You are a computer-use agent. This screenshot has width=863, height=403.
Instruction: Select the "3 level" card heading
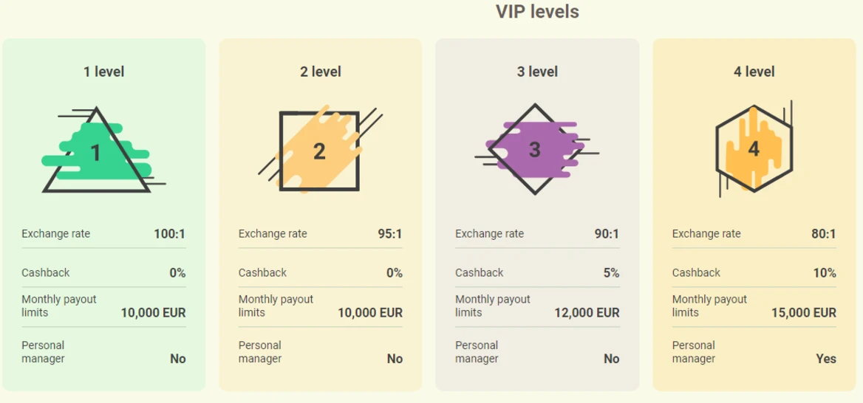537,72
